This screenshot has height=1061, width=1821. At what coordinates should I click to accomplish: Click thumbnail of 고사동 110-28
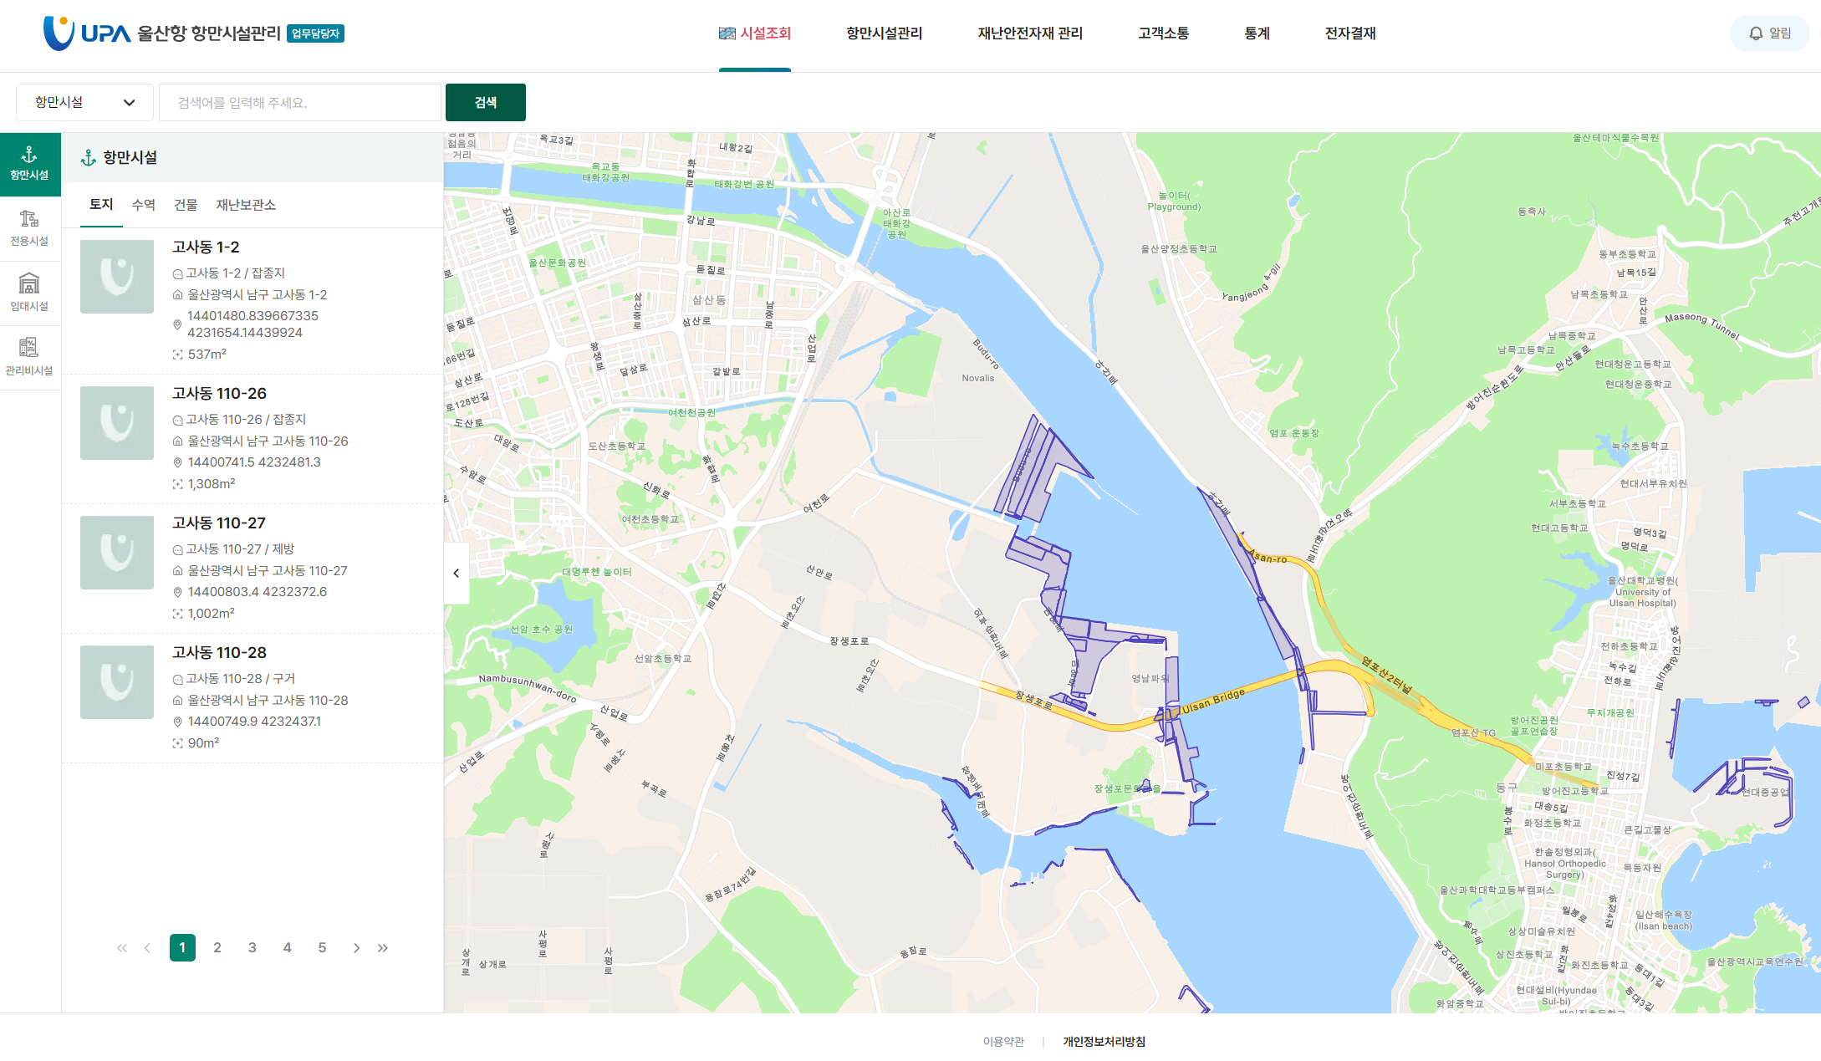(117, 682)
